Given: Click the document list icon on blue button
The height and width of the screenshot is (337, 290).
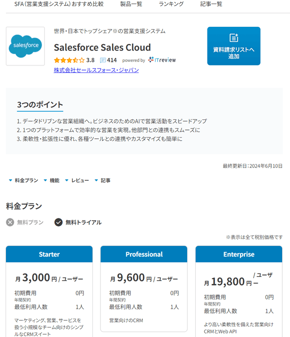Looking at the screenshot, I should click(x=234, y=38).
